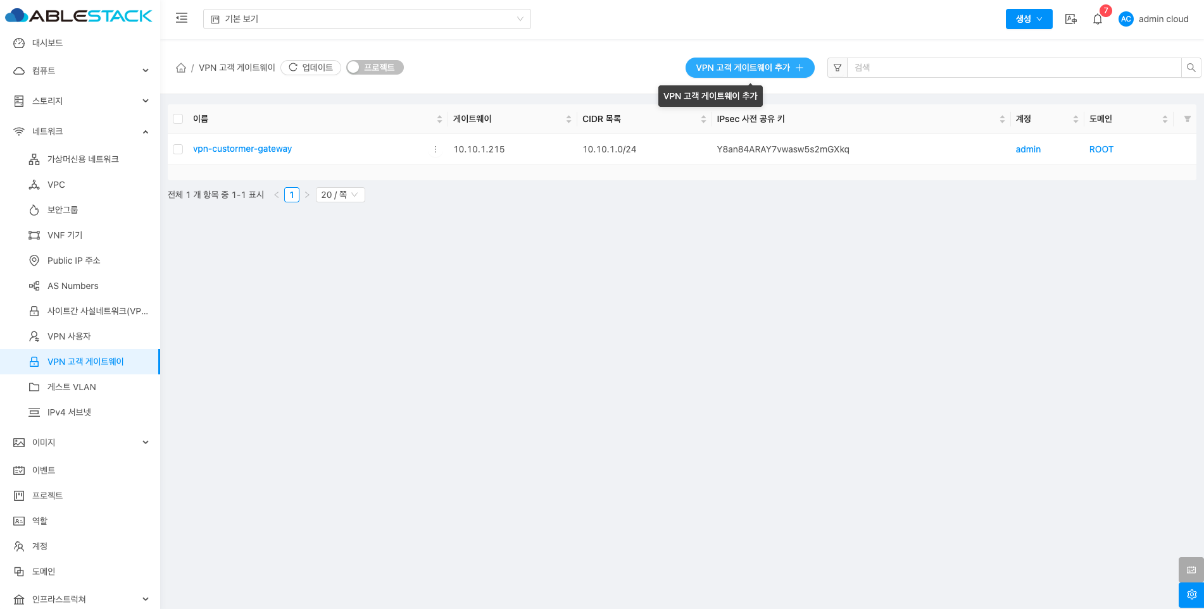This screenshot has width=1204, height=609.
Task: Expand the 스토리지 menu
Action: (x=80, y=101)
